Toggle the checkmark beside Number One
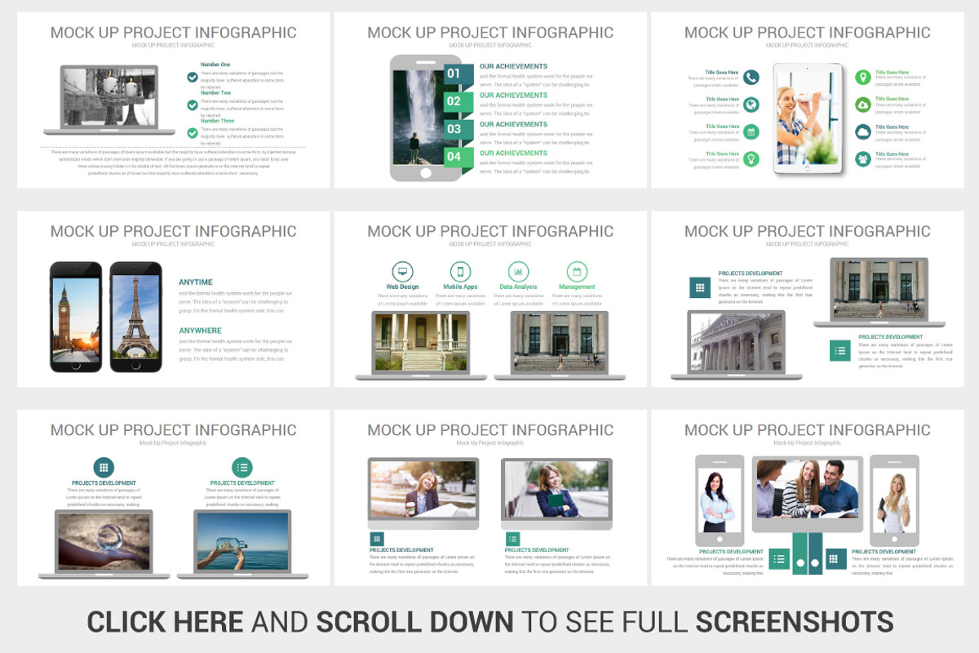 193,78
